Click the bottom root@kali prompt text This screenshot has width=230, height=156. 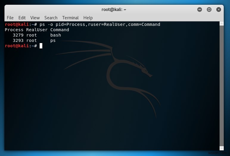[x=21, y=46]
